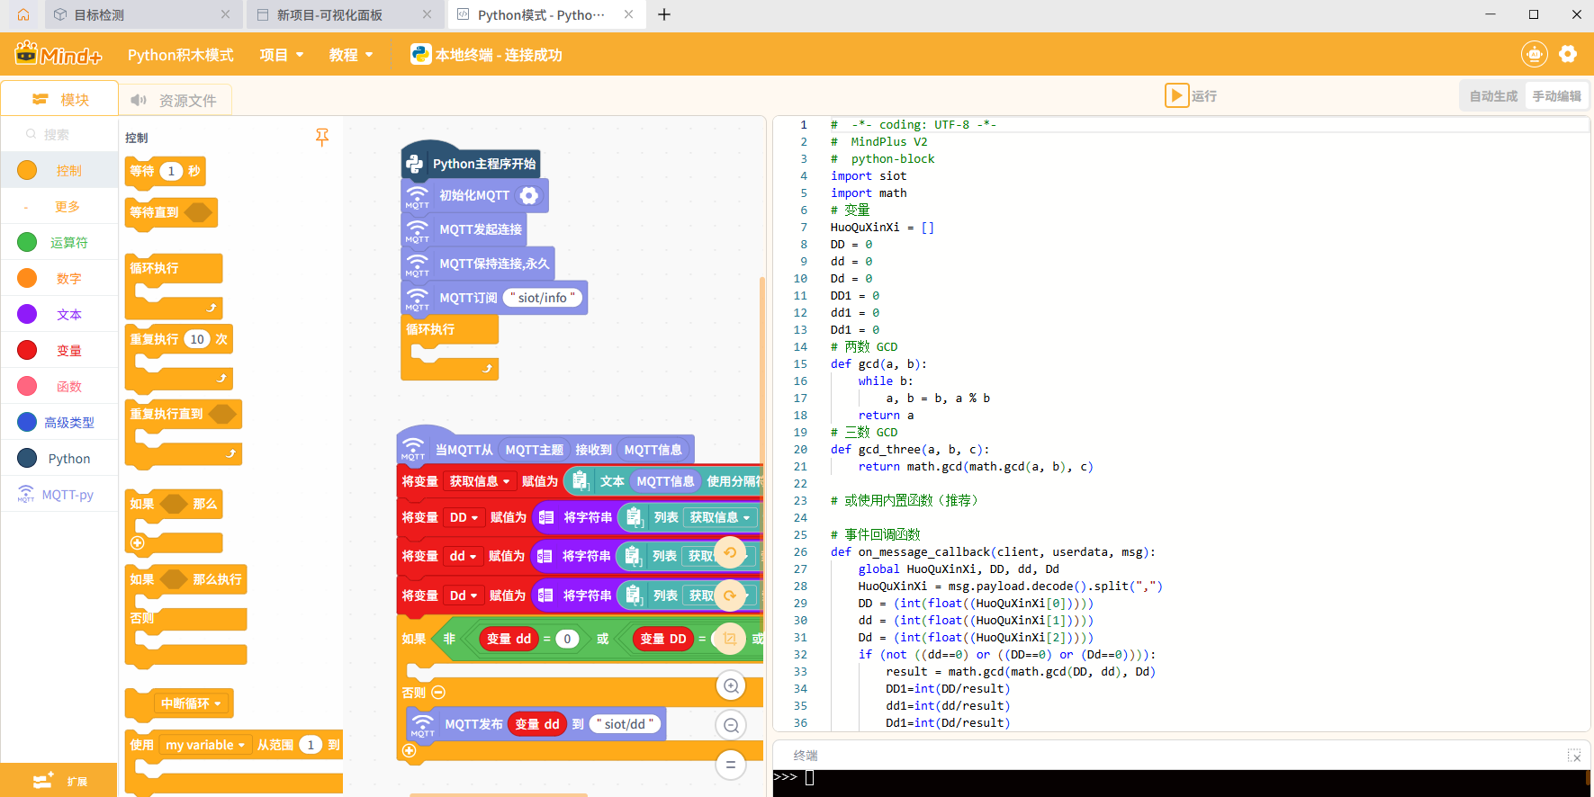Switch to the 资源文件 tab
Viewport: 1594px width, 797px height.
pyautogui.click(x=175, y=100)
